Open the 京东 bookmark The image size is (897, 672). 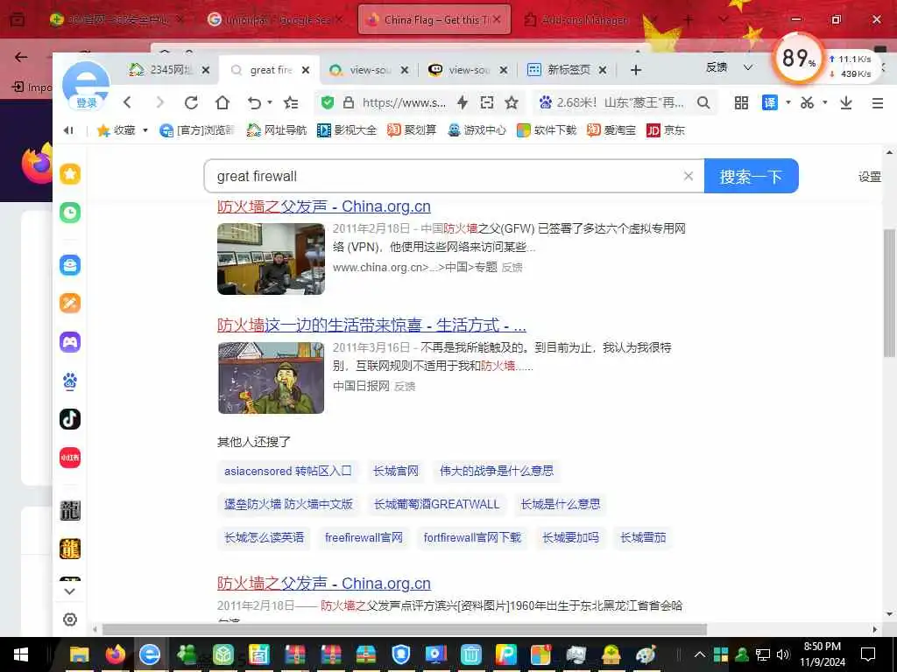(x=666, y=130)
